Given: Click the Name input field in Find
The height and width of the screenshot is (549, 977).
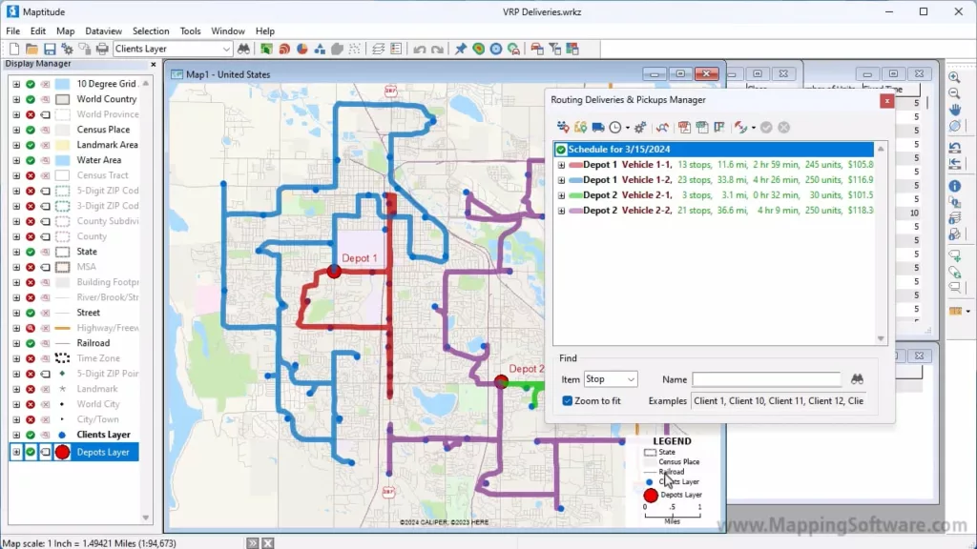Looking at the screenshot, I should (x=766, y=379).
